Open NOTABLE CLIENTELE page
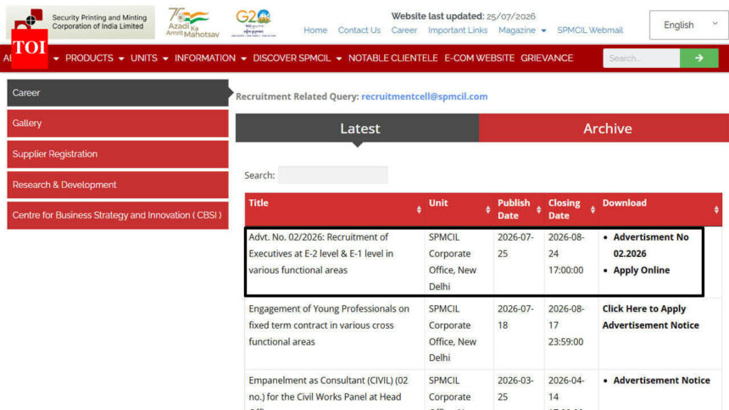The image size is (729, 410). [x=392, y=58]
